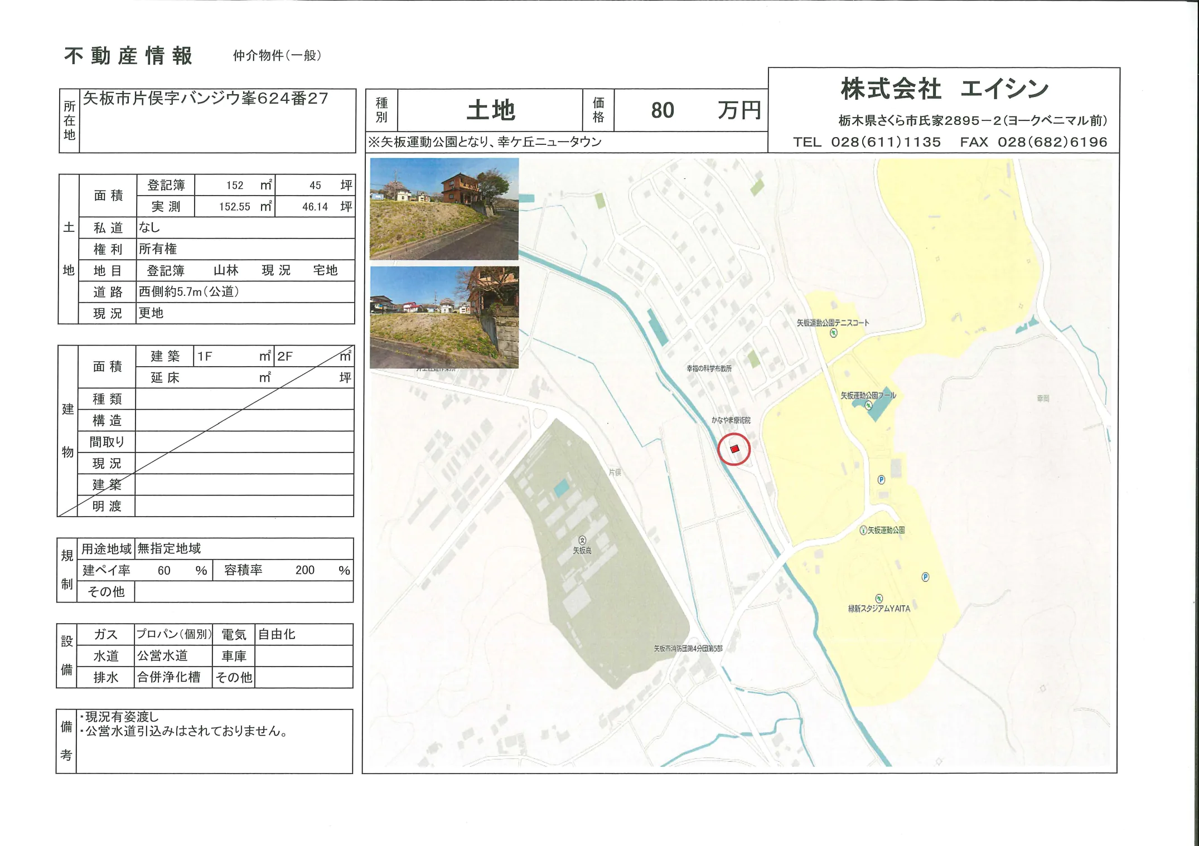Click the 株式会社 エイシン company name

tap(944, 89)
